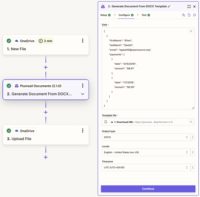200x197 pixels.
Task: Click inside the Data JSON text area
Action: (x=148, y=68)
